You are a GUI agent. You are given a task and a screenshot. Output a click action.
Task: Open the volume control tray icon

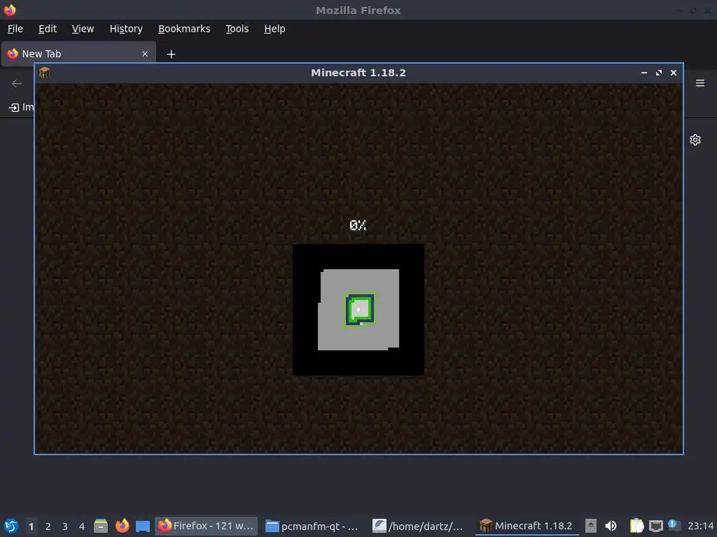click(611, 526)
